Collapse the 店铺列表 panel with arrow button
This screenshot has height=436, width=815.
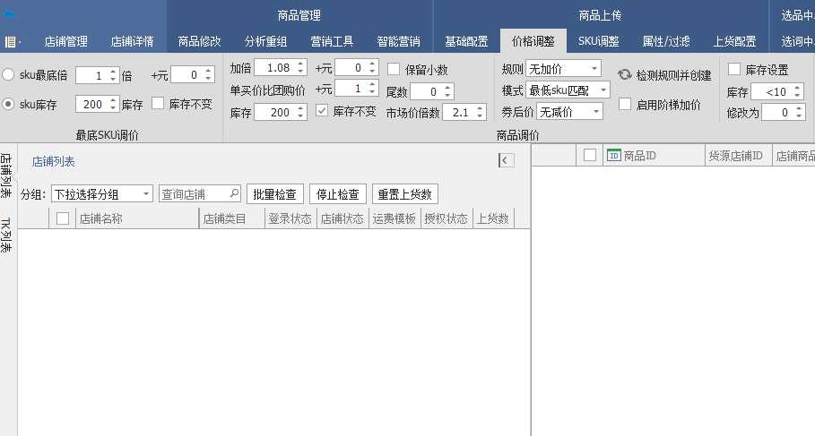coord(506,160)
